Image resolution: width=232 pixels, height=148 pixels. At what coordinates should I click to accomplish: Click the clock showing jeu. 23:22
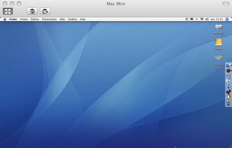(217, 19)
